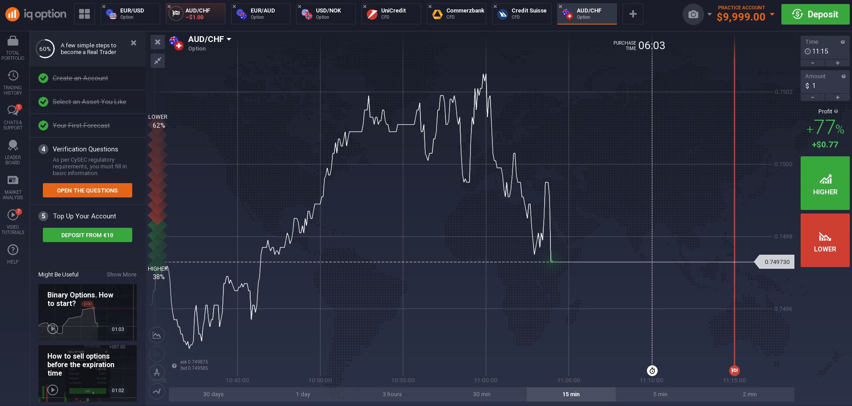Open Market Analysis news icon

pyautogui.click(x=13, y=180)
